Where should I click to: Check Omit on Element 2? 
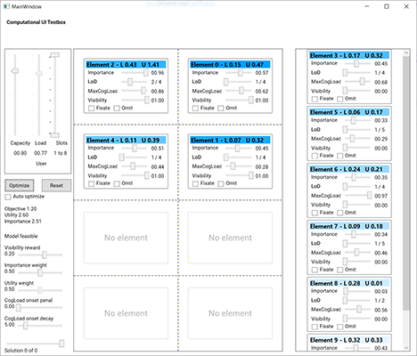pyautogui.click(x=117, y=108)
